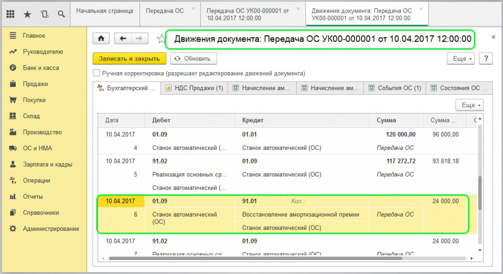Close the Передача ОС tab
503x274 pixels.
(x=193, y=9)
